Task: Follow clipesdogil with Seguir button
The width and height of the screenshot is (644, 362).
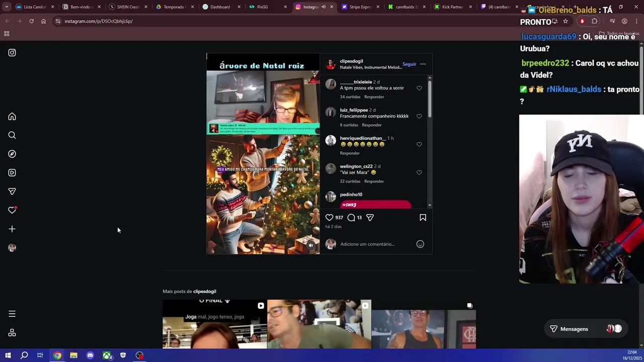Action: point(409,64)
